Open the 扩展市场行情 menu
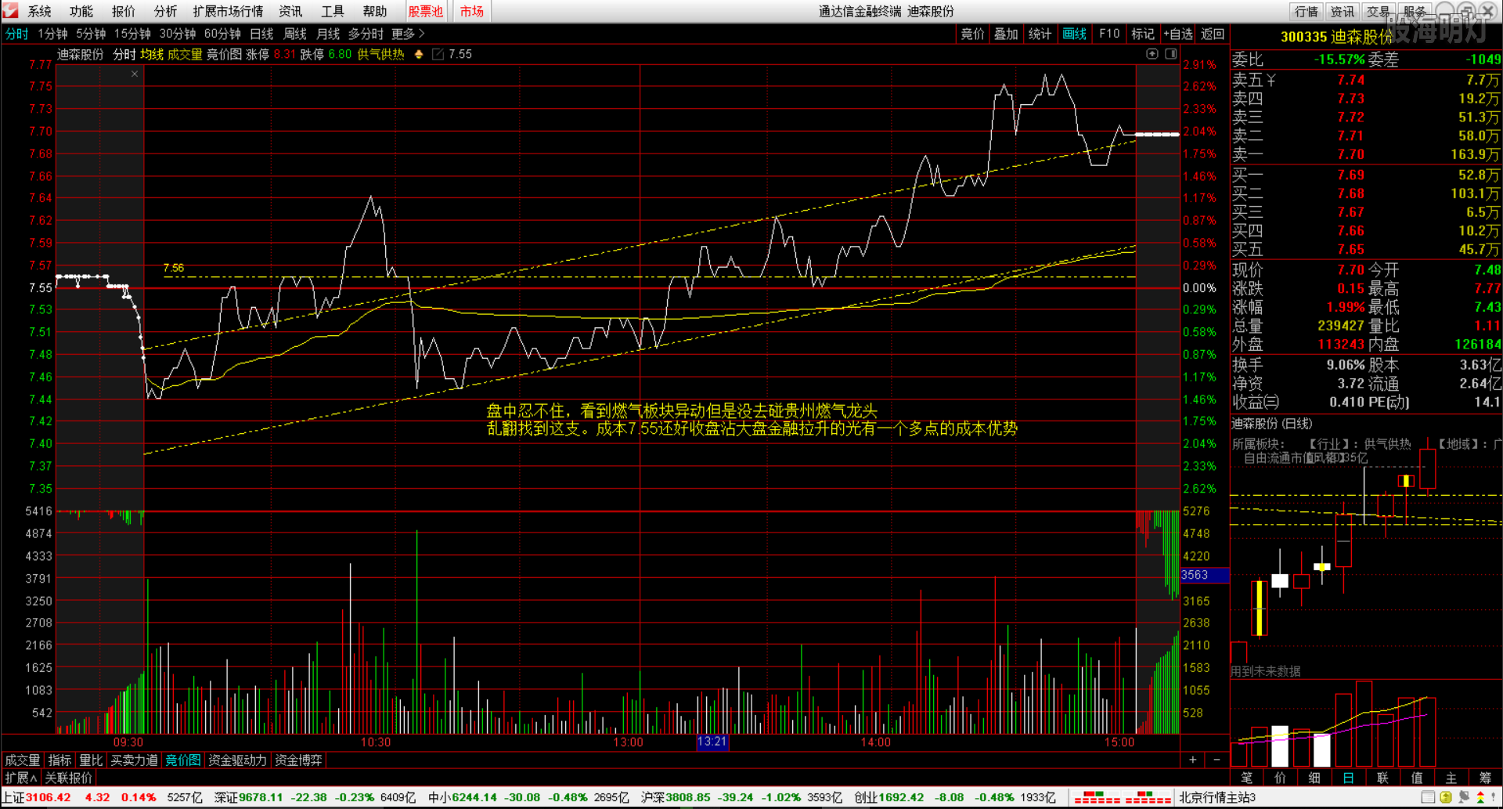Screen dimensions: 1503x809 point(228,11)
